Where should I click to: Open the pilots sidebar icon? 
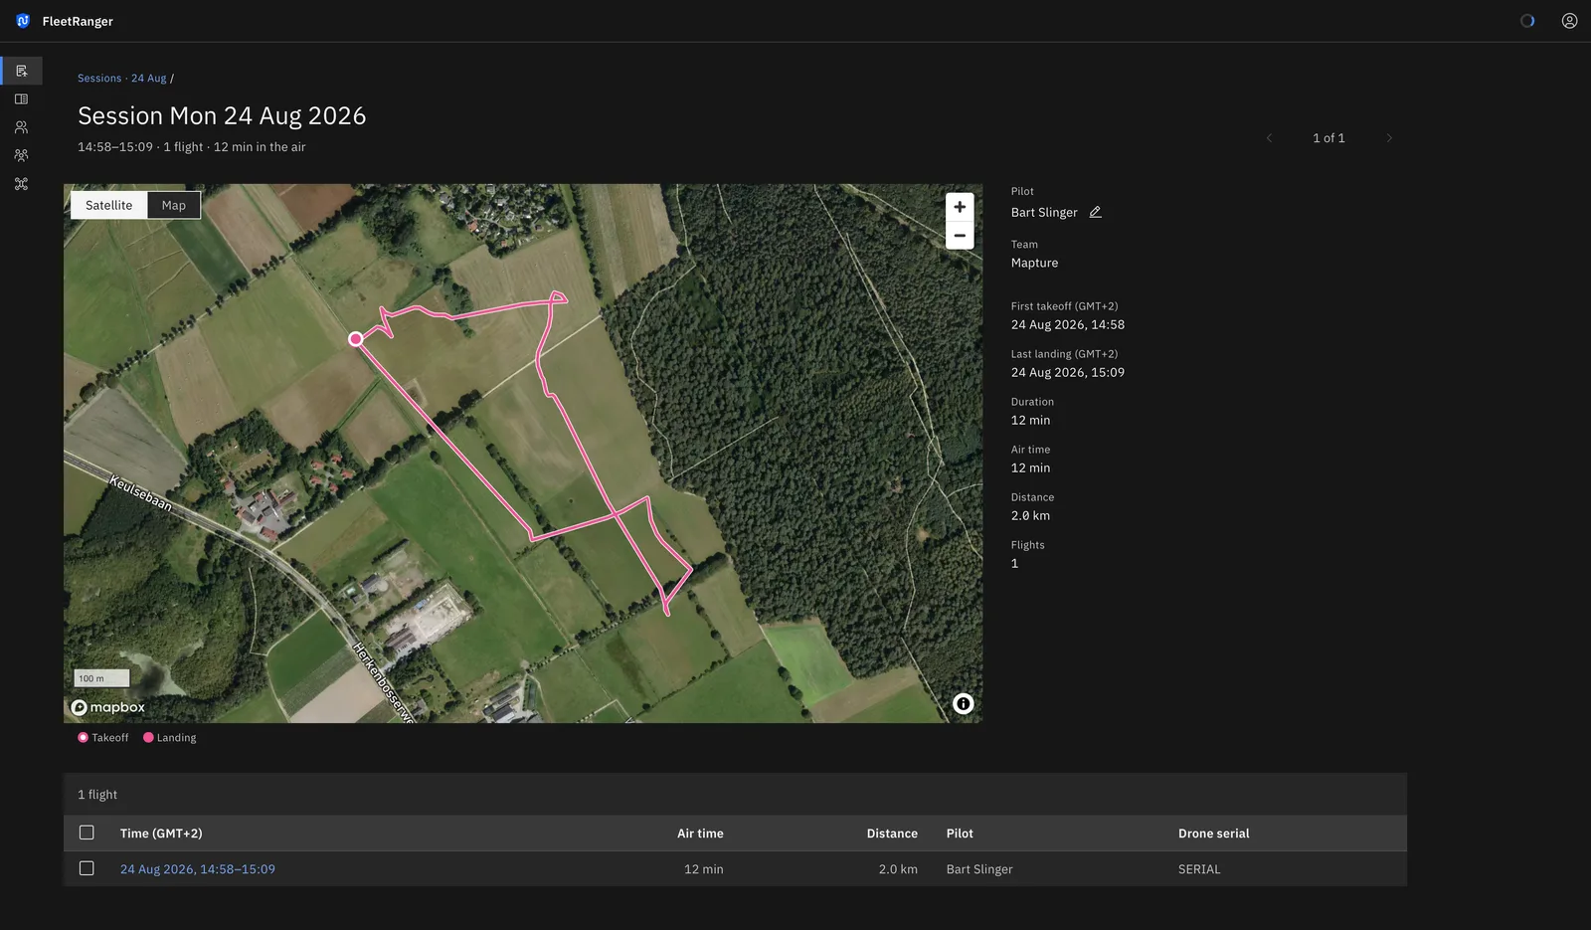pyautogui.click(x=21, y=127)
